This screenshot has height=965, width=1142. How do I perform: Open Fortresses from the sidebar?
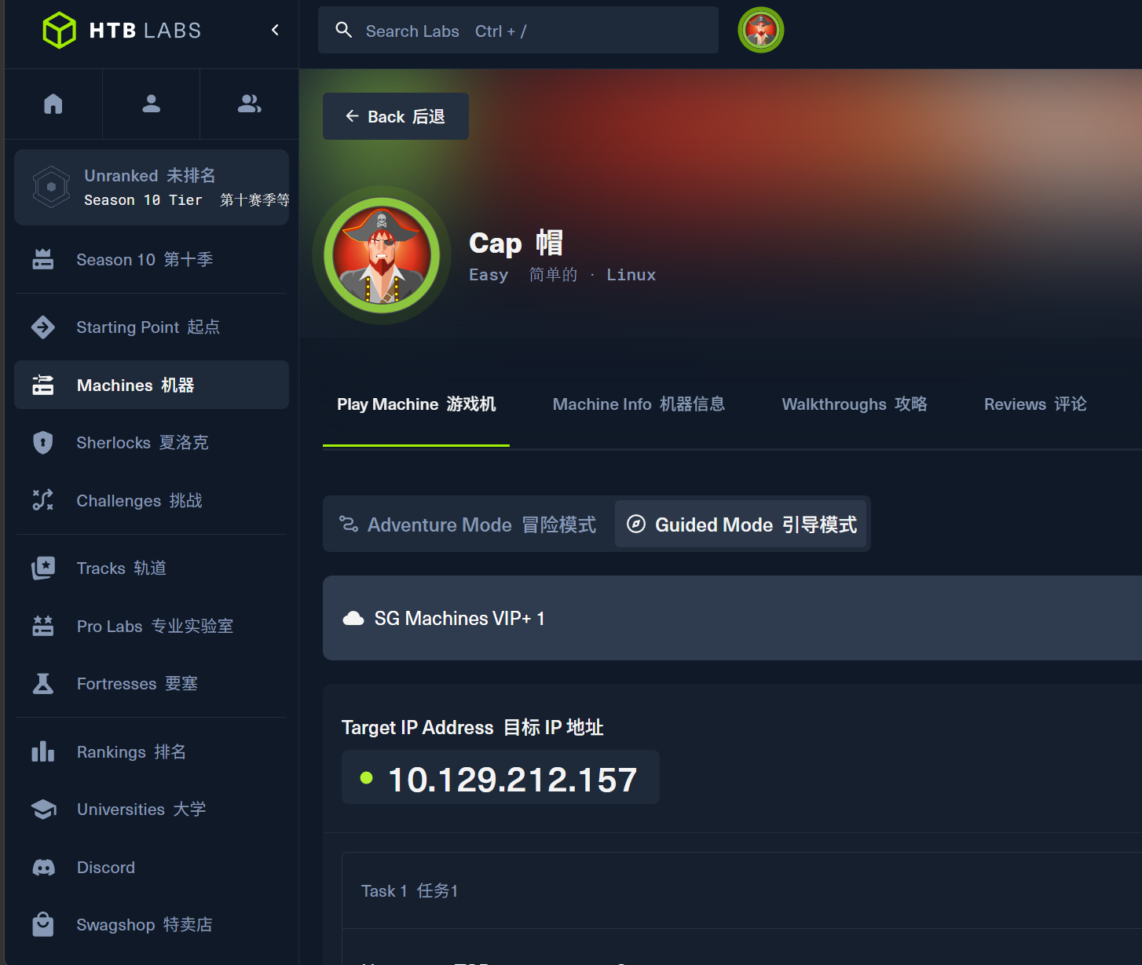pyautogui.click(x=152, y=684)
